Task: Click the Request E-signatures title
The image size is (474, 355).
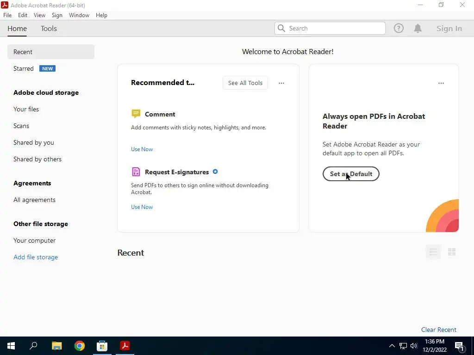Action: [176, 172]
